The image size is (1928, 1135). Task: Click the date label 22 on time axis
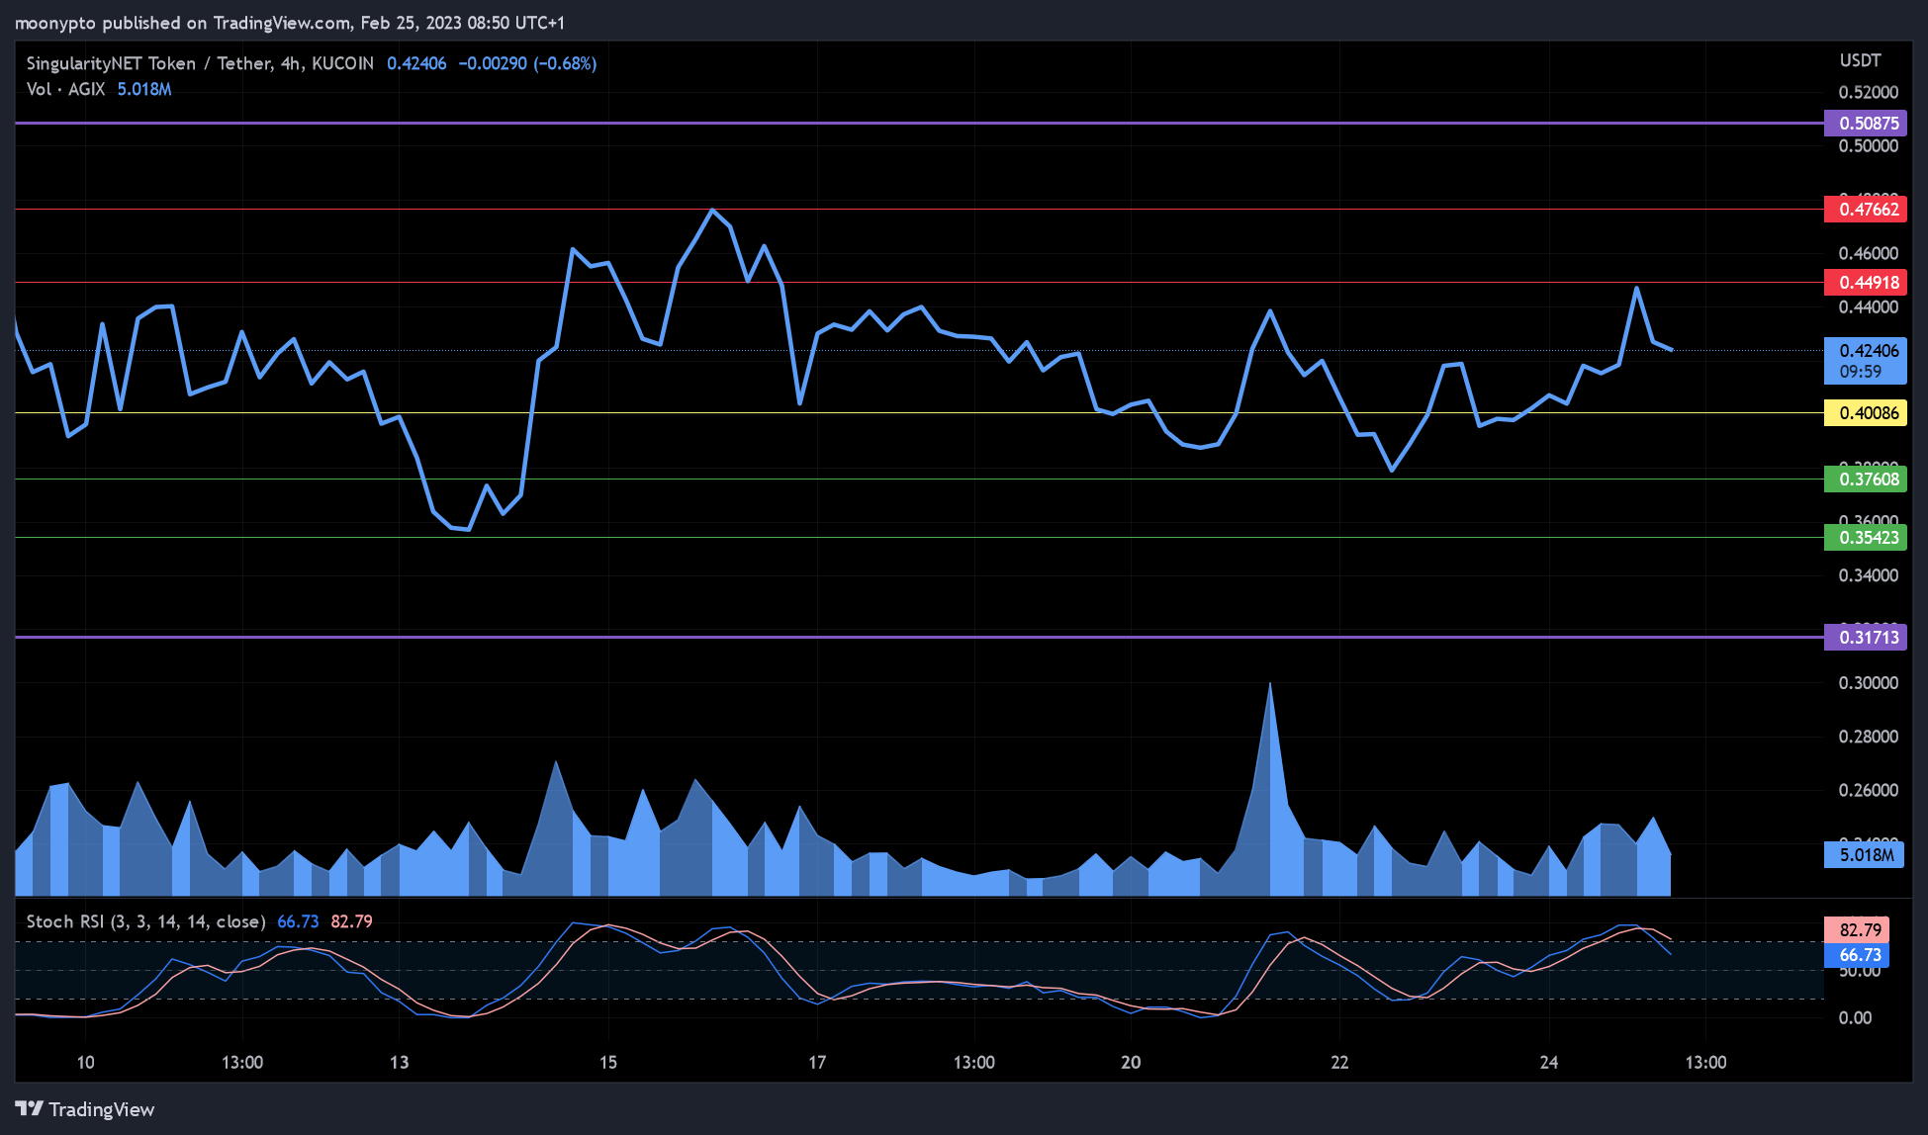(1339, 1063)
